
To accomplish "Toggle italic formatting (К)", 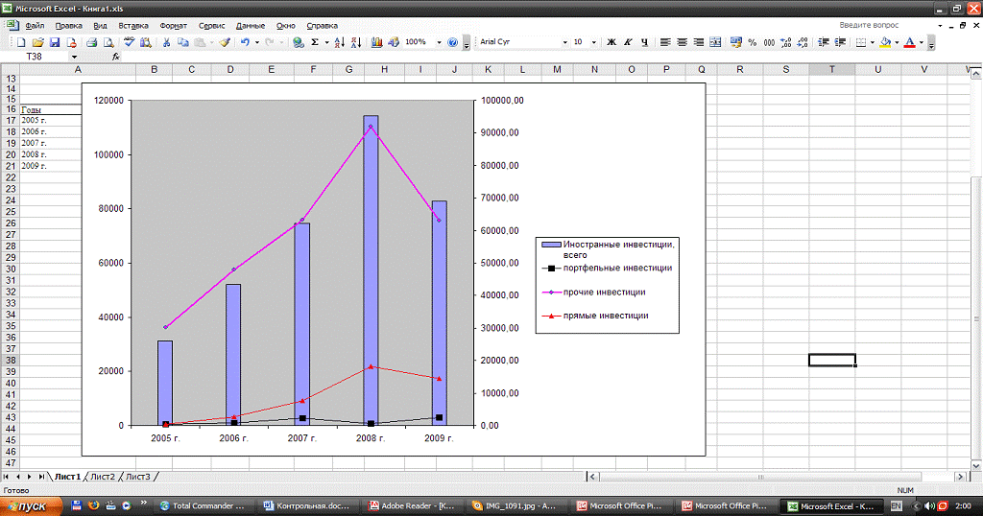I will point(628,43).
